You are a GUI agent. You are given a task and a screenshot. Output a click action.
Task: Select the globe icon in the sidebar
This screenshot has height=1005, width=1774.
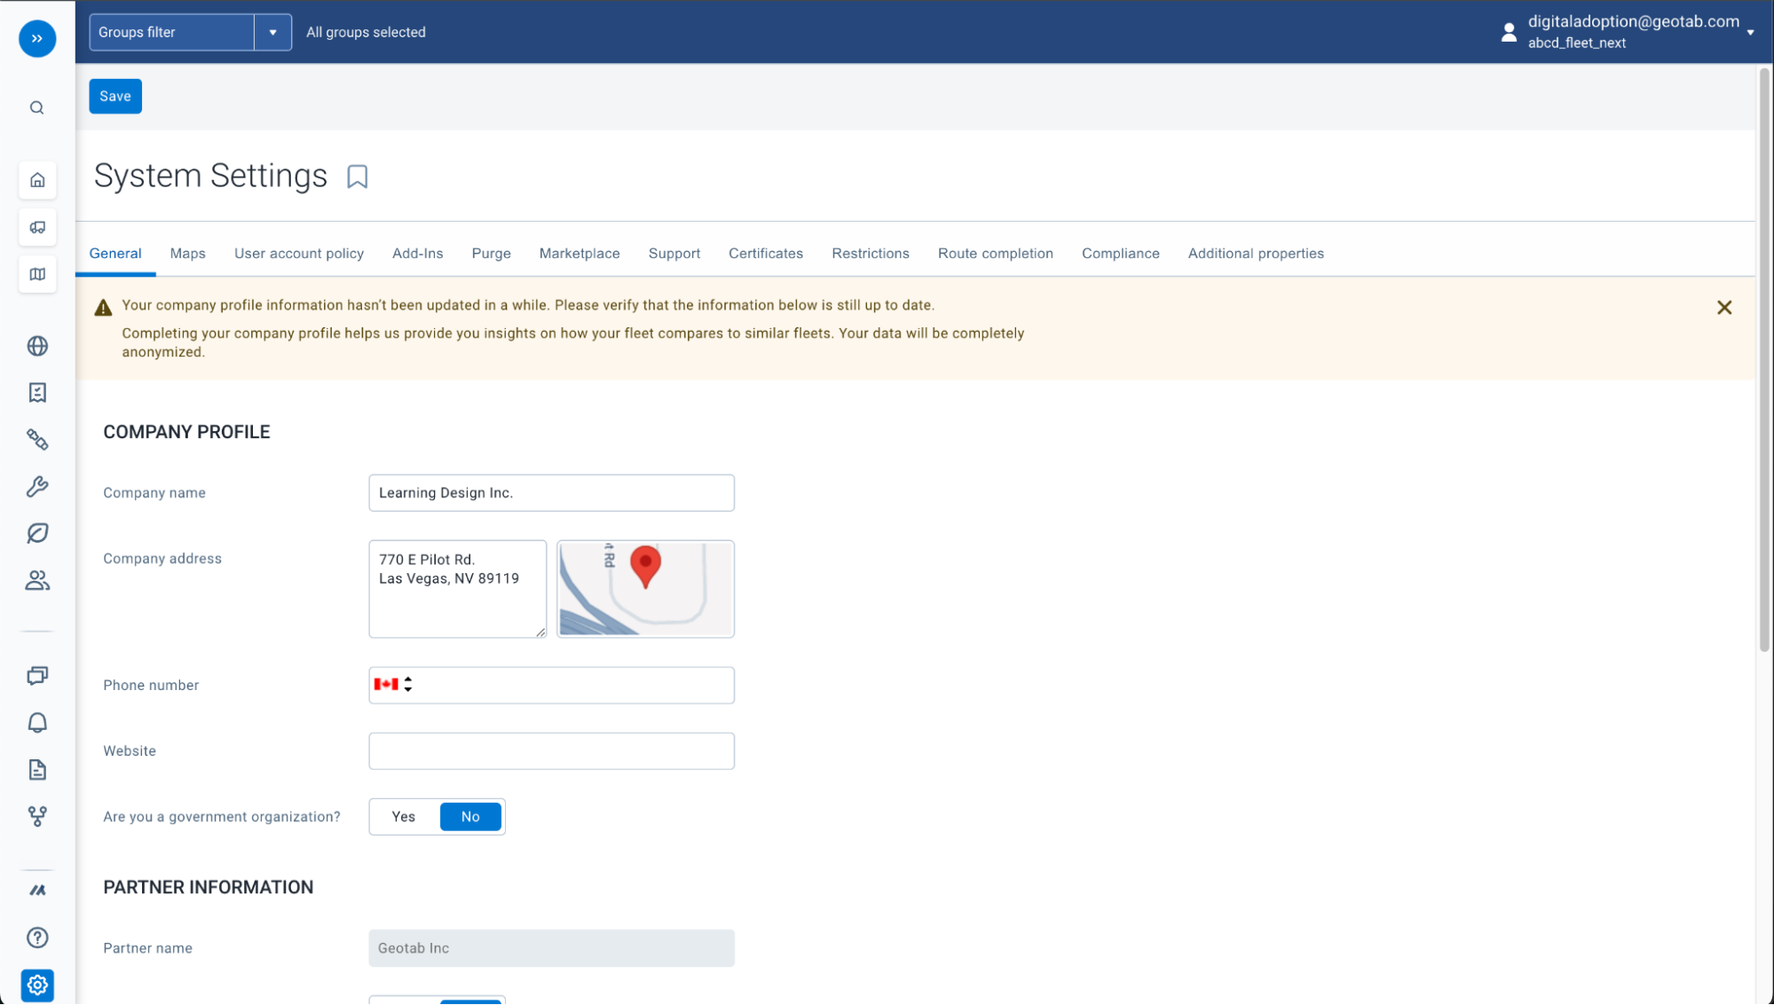(x=37, y=346)
